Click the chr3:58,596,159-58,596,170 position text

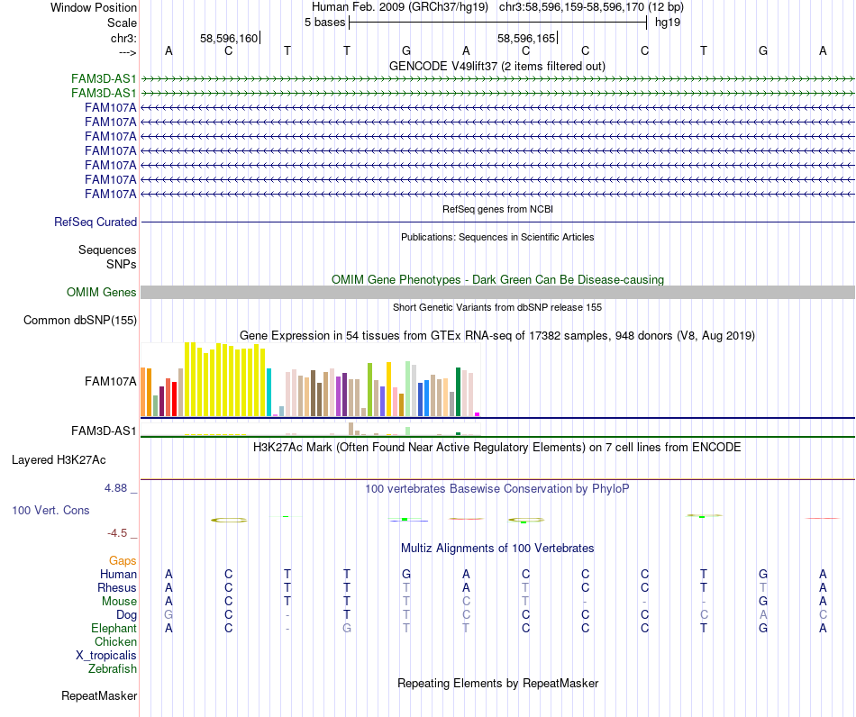[591, 7]
